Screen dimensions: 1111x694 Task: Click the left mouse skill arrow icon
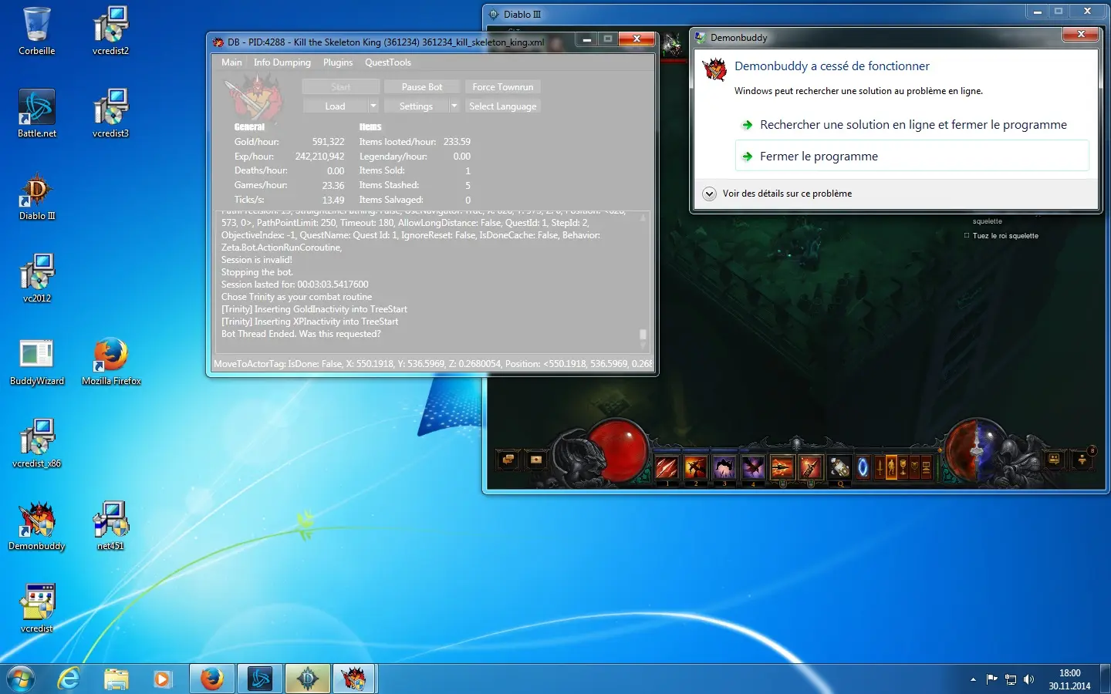pyautogui.click(x=782, y=467)
